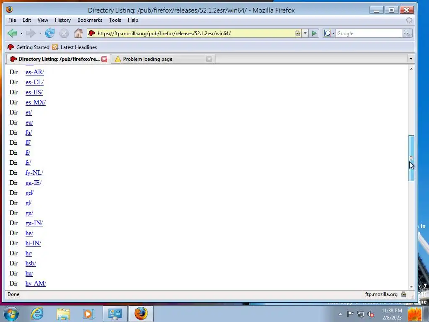Go to the Home page icon
This screenshot has width=429, height=322.
pyautogui.click(x=78, y=34)
